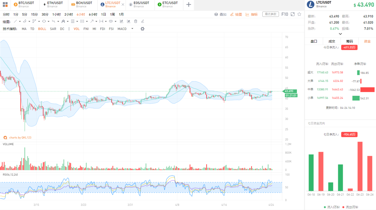Click the bar chart statistics icon
Viewport: 376px width, 210px height.
click(x=121, y=21)
